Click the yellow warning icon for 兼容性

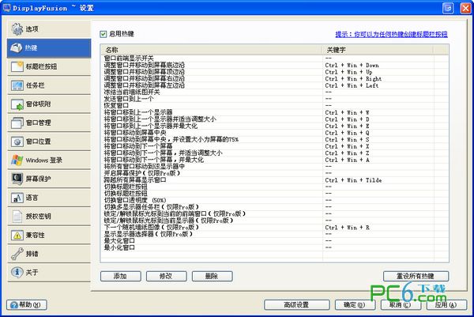pos(17,235)
